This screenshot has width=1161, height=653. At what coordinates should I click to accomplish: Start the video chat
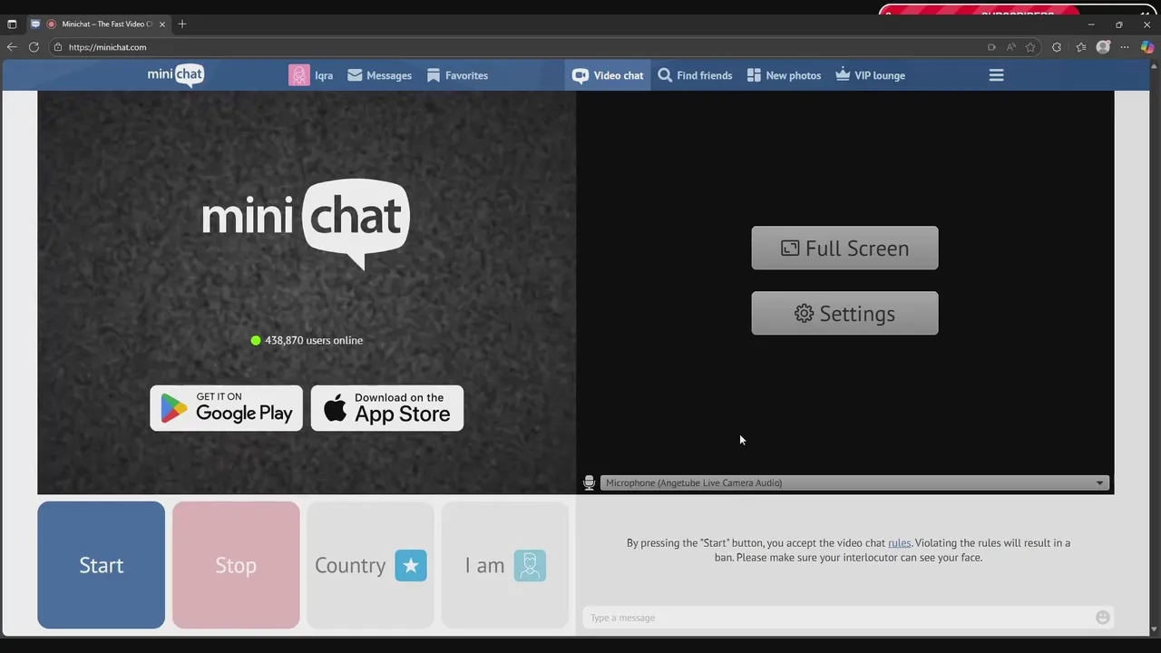pos(101,565)
